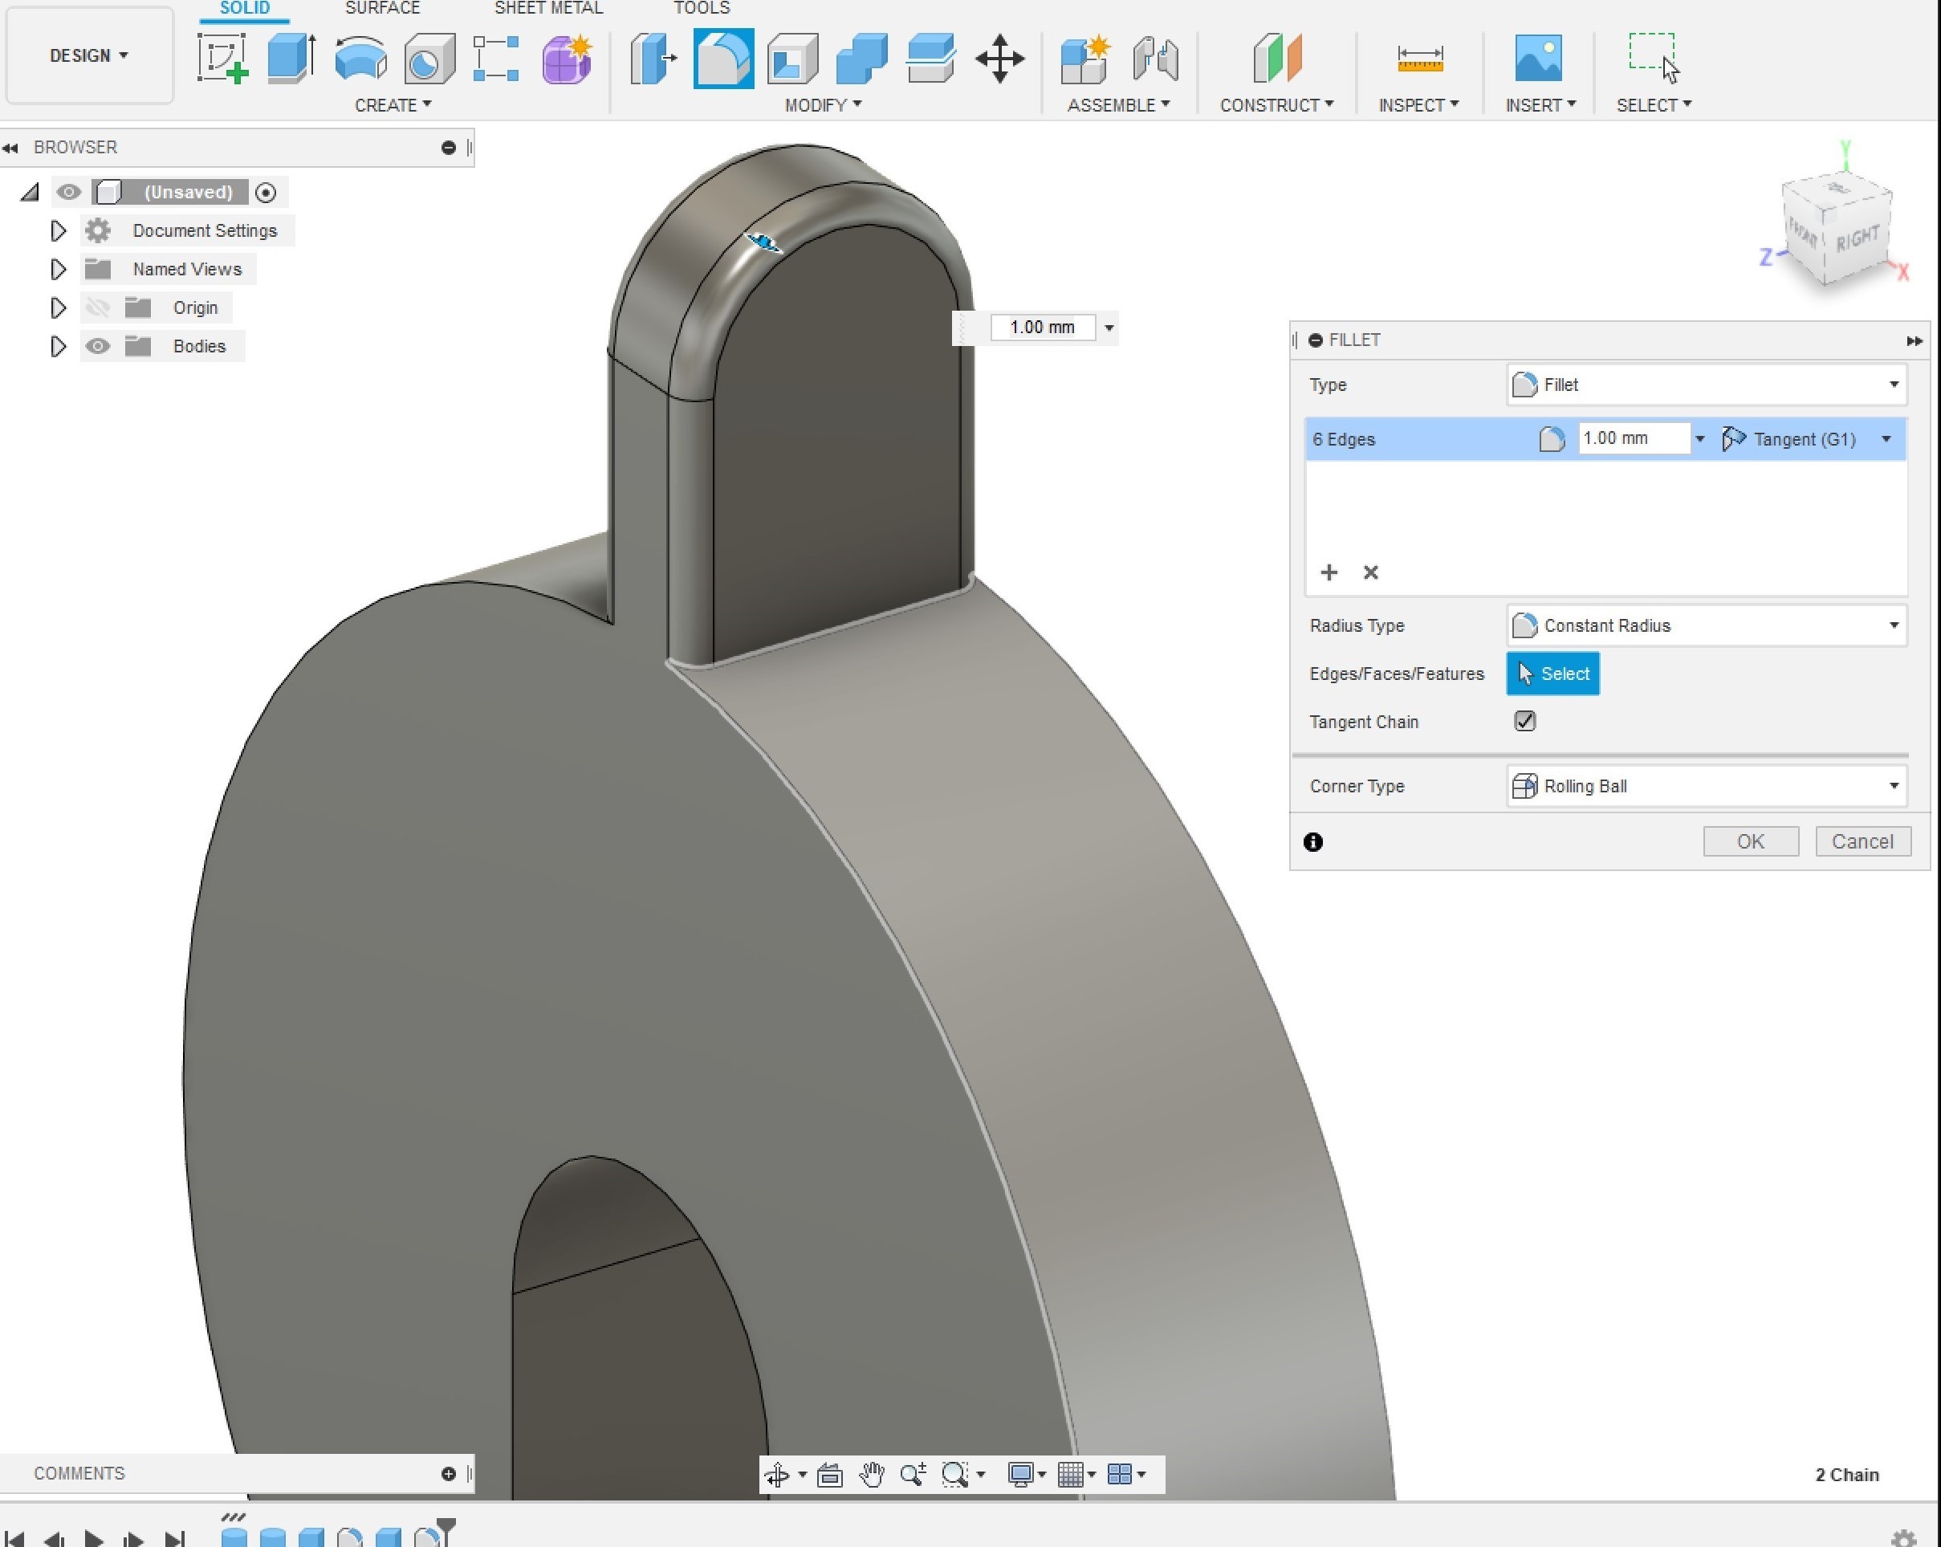Viewport: 1941px width, 1547px height.
Task: Switch to the Sheet Metal tab
Action: (548, 8)
